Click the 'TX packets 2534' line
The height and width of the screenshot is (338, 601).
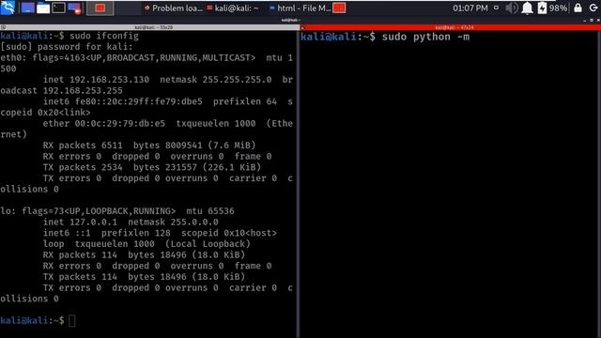pos(152,167)
